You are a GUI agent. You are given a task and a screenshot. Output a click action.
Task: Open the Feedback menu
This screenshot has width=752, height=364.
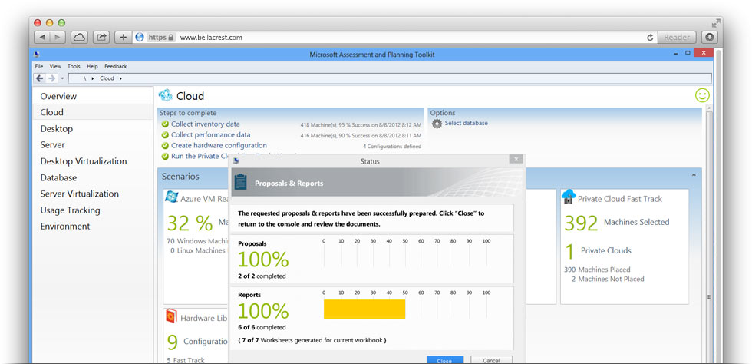(x=116, y=66)
